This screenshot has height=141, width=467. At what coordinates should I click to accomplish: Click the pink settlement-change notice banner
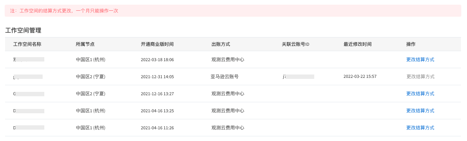[x=233, y=11]
